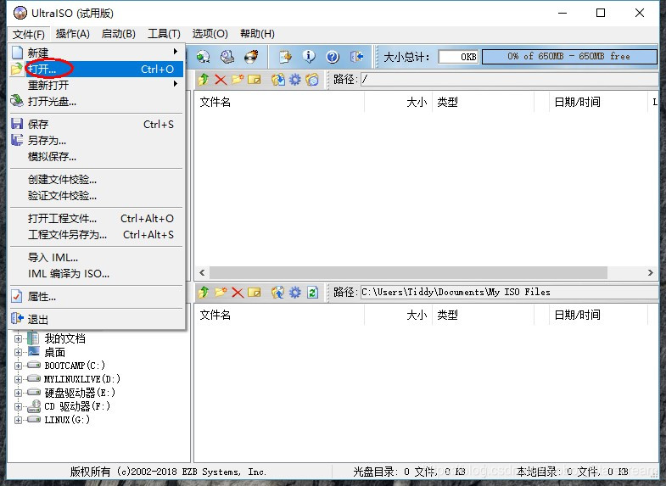Click the 650MB capacity progress bar

569,57
